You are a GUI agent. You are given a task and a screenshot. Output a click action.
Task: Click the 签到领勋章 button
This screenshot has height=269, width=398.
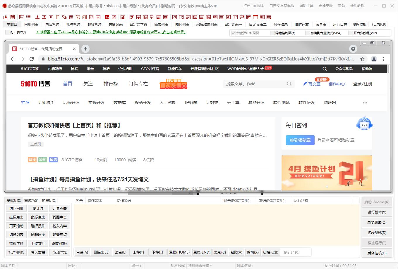click(300, 140)
